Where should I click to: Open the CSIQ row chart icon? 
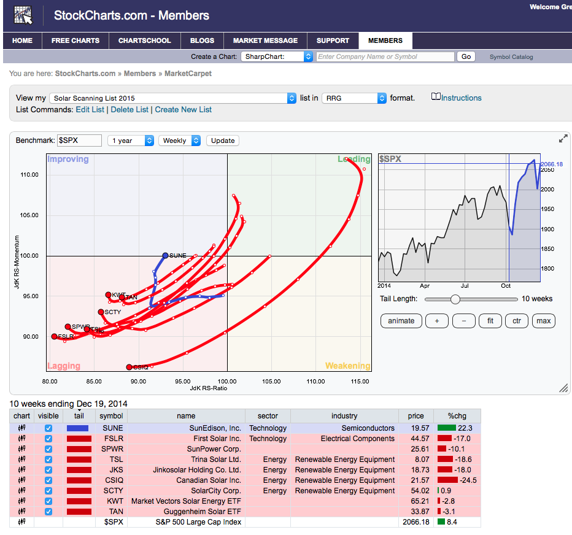[x=21, y=480]
